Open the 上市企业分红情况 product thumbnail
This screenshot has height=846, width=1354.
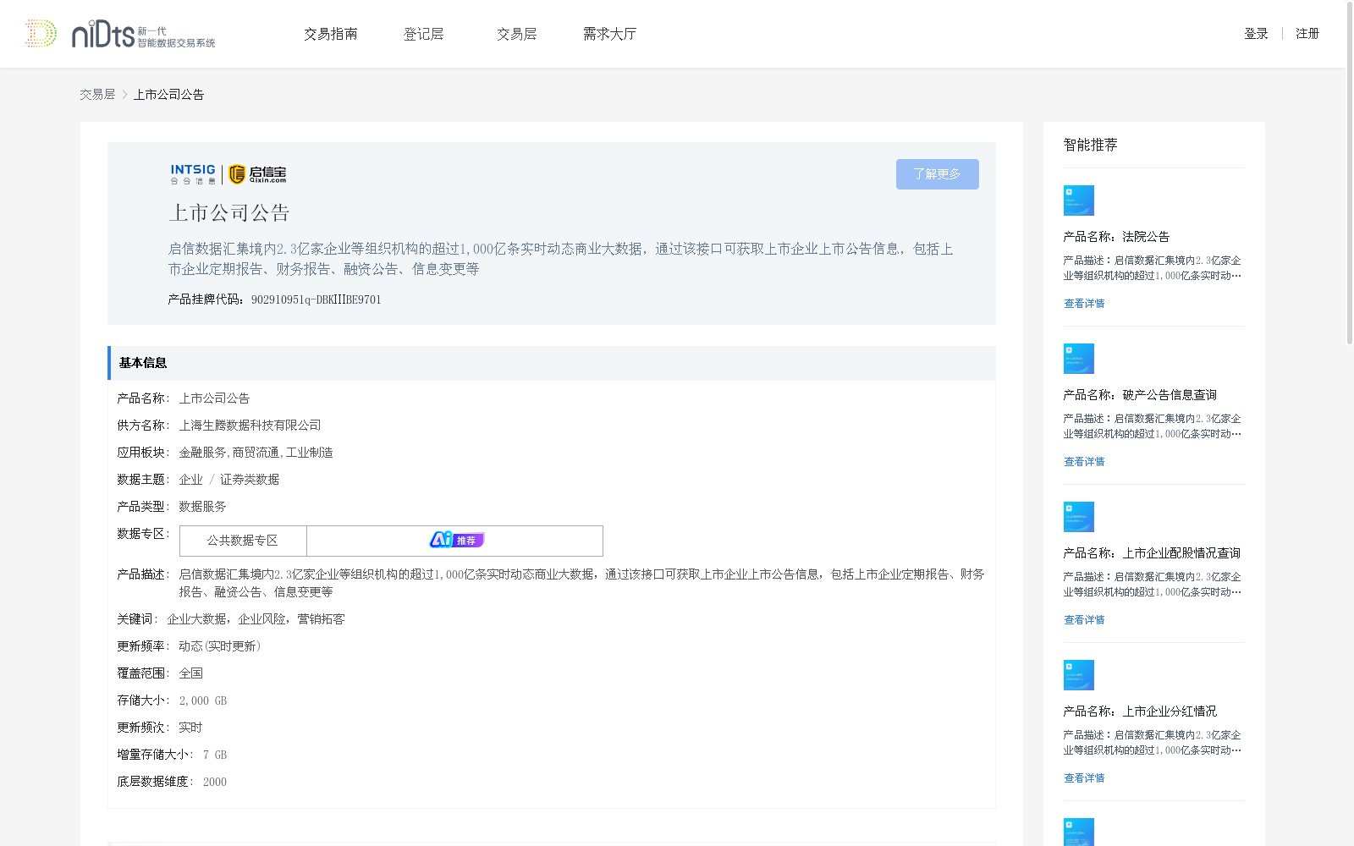point(1079,675)
